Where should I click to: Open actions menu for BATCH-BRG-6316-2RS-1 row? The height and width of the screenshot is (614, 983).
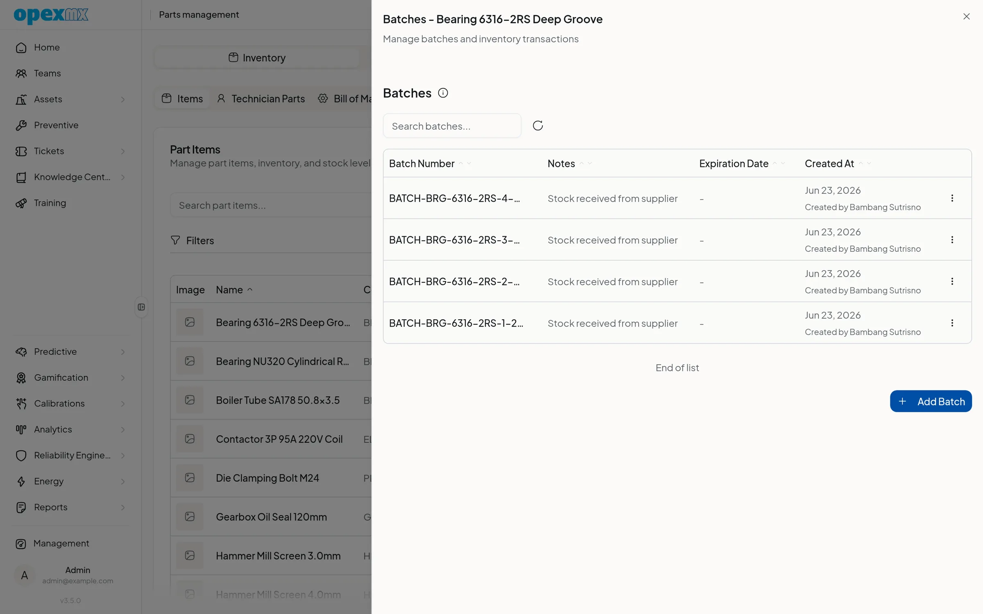point(952,323)
